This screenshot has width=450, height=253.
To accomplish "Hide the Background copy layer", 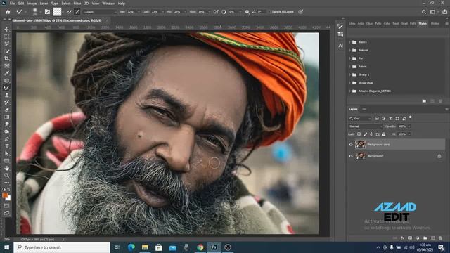I will 351,145.
